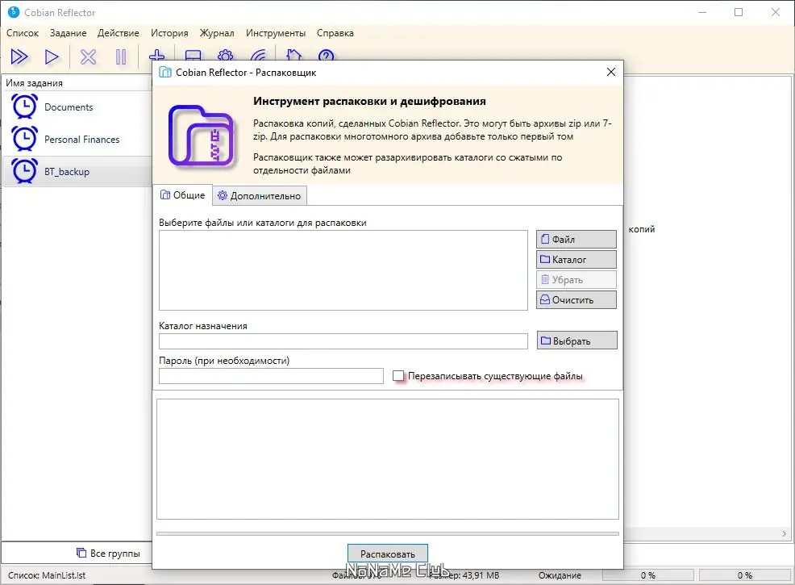Screen dimensions: 795x585
Task: Click the pause toolbar icon
Action: [121, 56]
